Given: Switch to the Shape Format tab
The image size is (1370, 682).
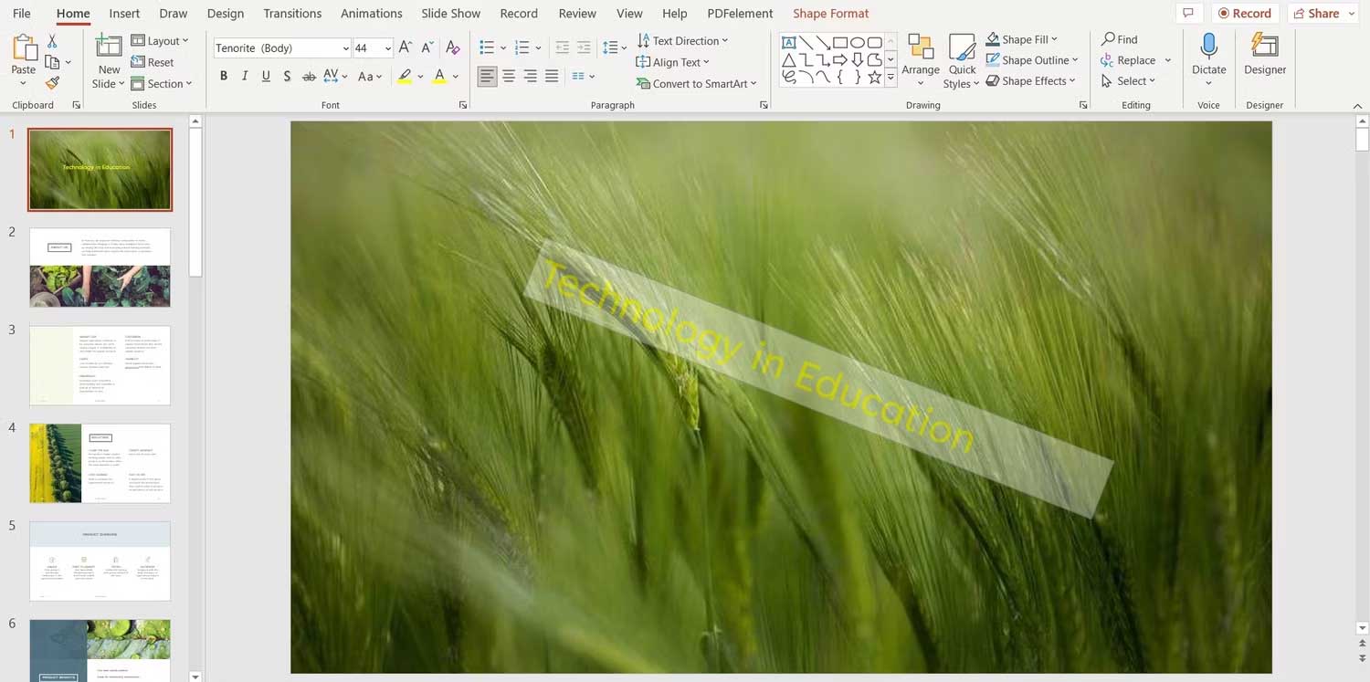Looking at the screenshot, I should coord(830,13).
